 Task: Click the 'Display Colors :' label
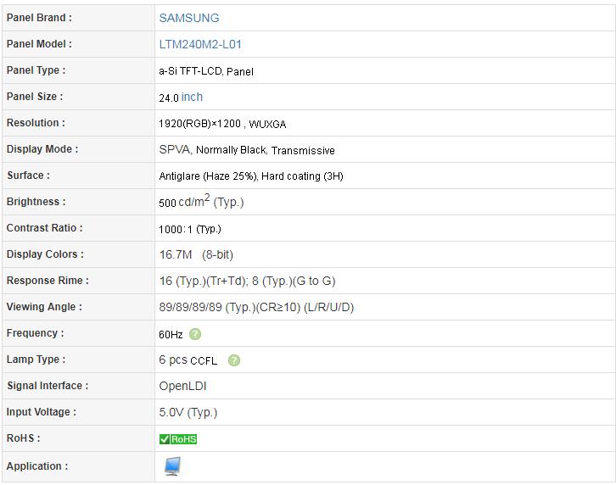[45, 254]
